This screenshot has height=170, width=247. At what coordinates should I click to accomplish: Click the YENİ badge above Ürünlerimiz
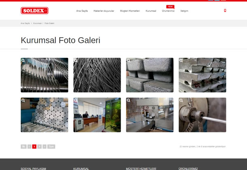pyautogui.click(x=170, y=7)
